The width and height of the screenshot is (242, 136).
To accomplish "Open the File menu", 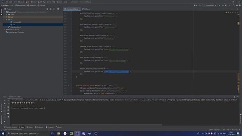I will (x=7, y=2).
